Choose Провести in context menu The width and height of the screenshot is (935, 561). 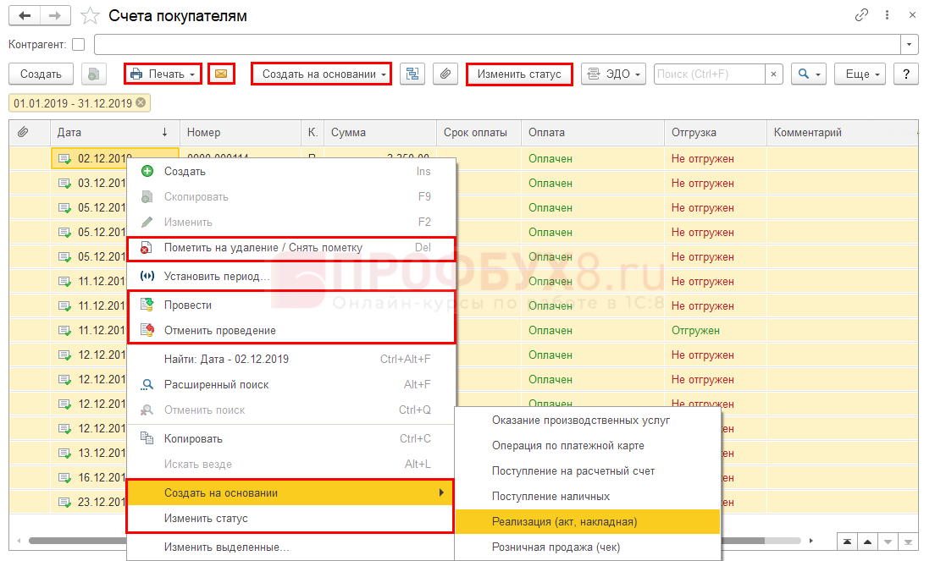(188, 305)
